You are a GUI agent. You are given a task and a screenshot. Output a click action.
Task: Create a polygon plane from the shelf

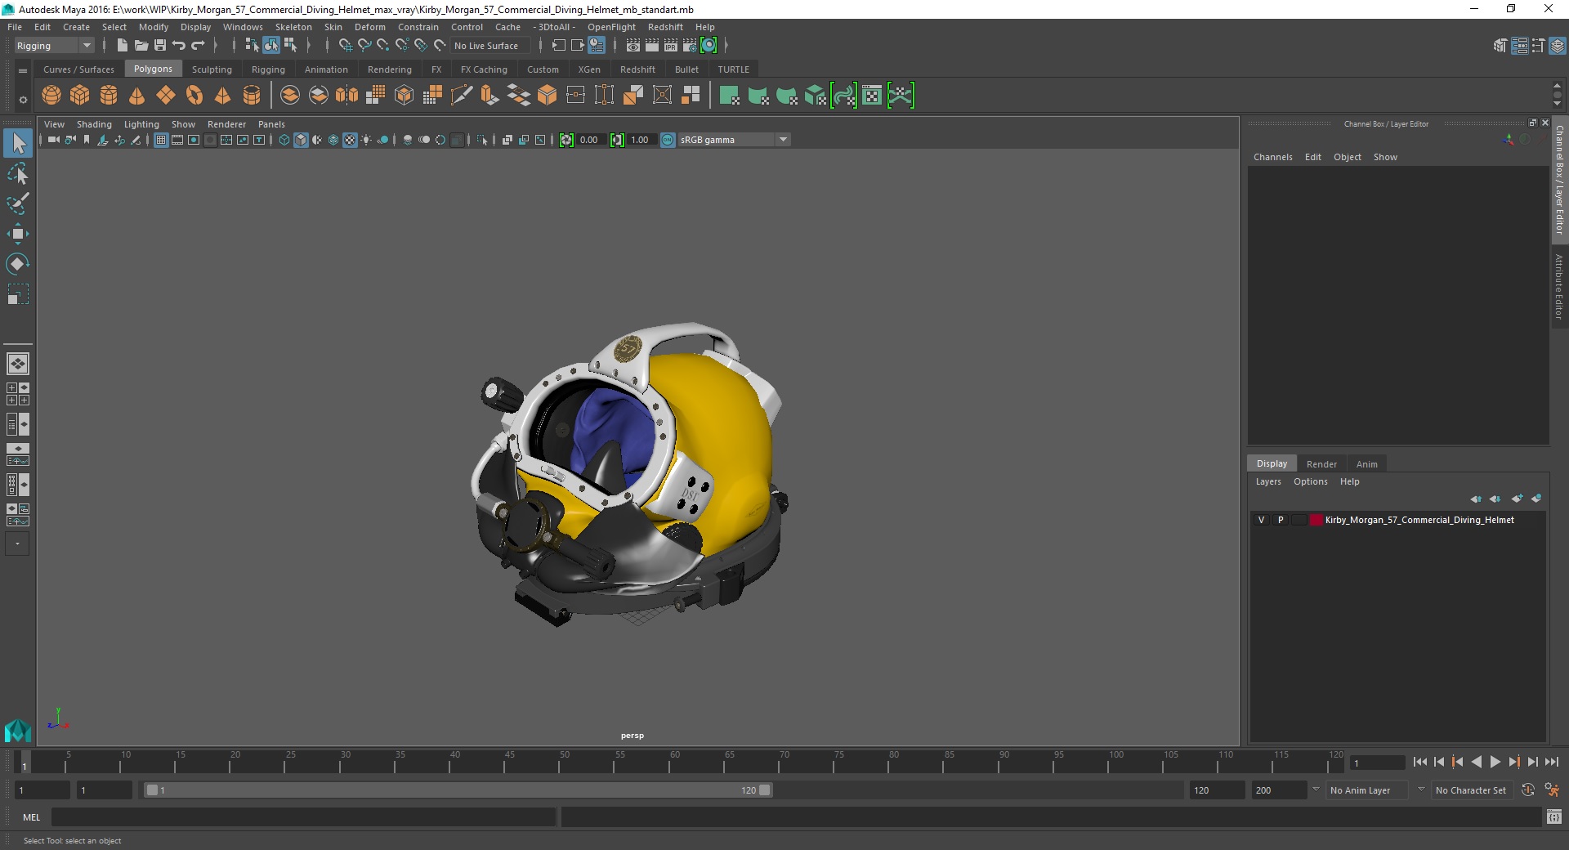pos(166,96)
